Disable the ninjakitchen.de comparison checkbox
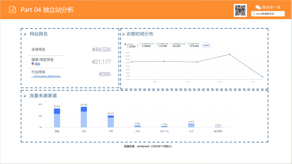The height and width of the screenshot is (164, 292). [x=157, y=44]
